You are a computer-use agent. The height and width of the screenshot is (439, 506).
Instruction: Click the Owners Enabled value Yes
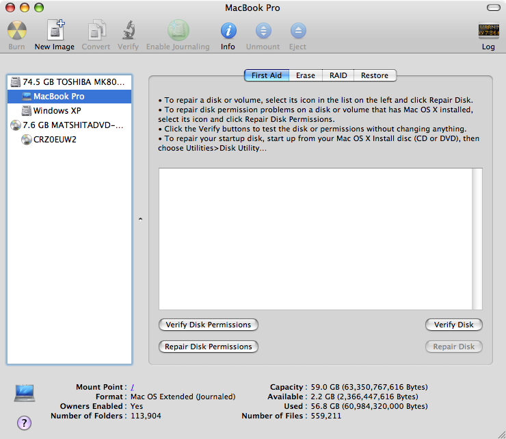coord(137,406)
